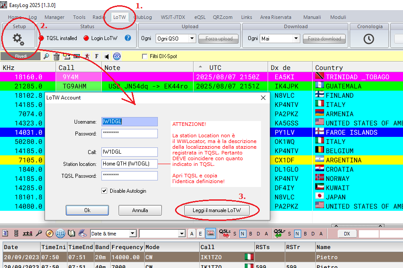Click the Station location field
Screen dimensions: 403x268
pyautogui.click(x=130, y=164)
